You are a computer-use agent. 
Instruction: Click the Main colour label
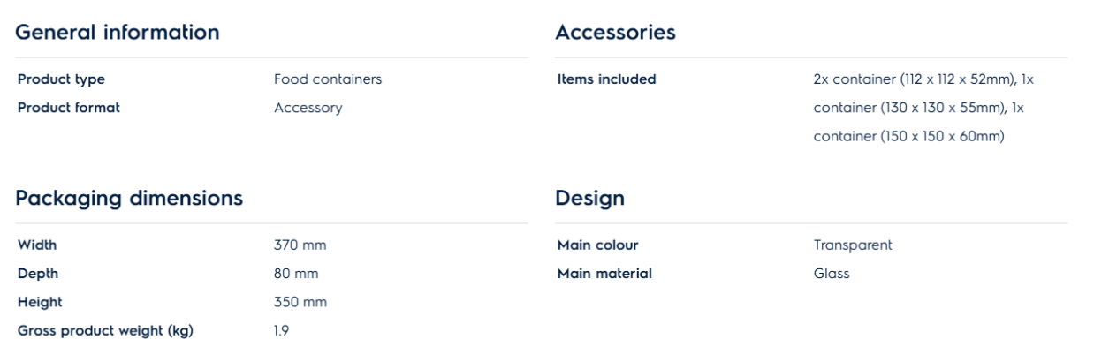597,245
